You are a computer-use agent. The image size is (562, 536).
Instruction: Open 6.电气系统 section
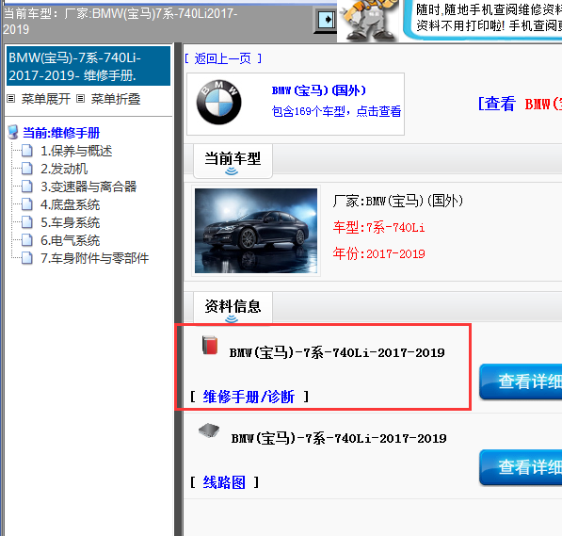point(71,240)
